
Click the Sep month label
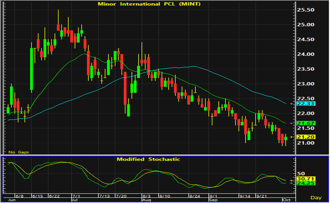[x=213, y=200]
